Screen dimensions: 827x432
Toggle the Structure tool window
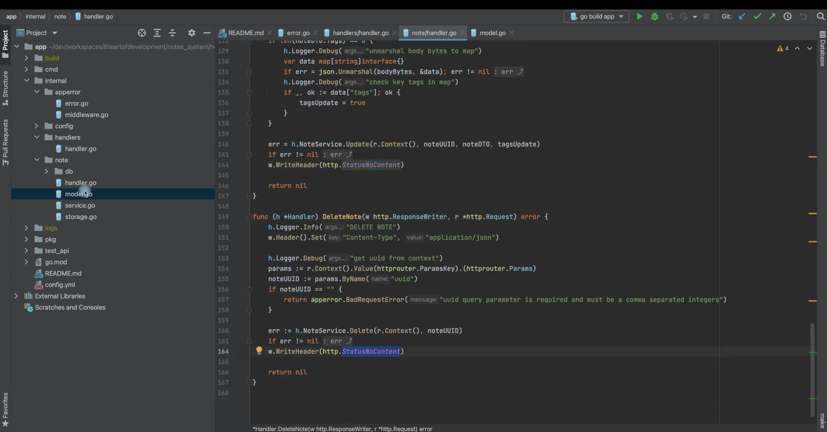(5, 88)
